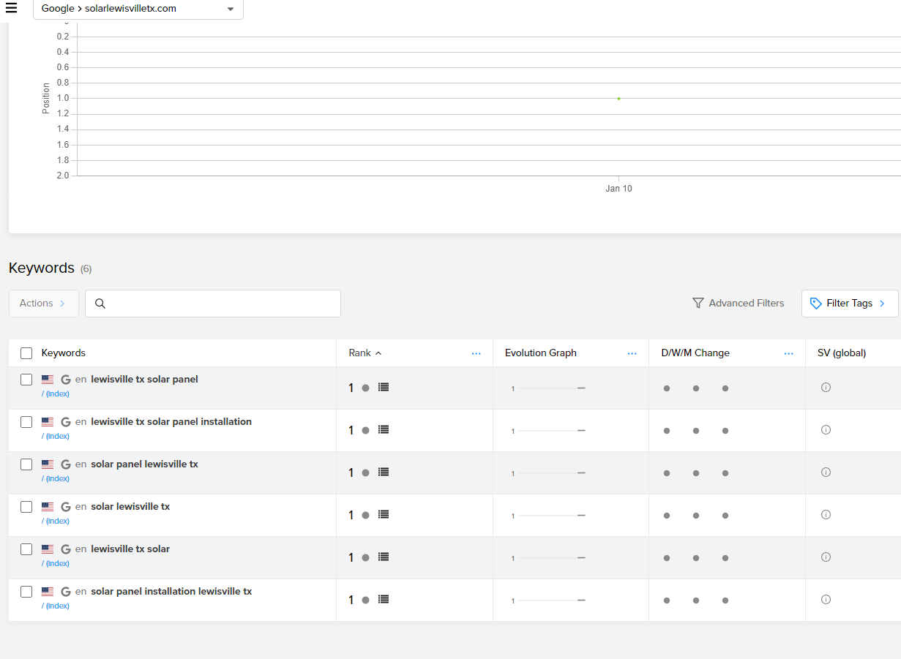Select checkbox for solar panel lewisville tx
This screenshot has width=901, height=659.
(x=26, y=464)
